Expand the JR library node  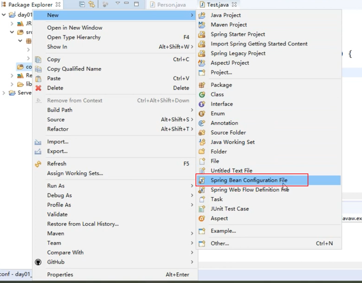[x=12, y=24]
